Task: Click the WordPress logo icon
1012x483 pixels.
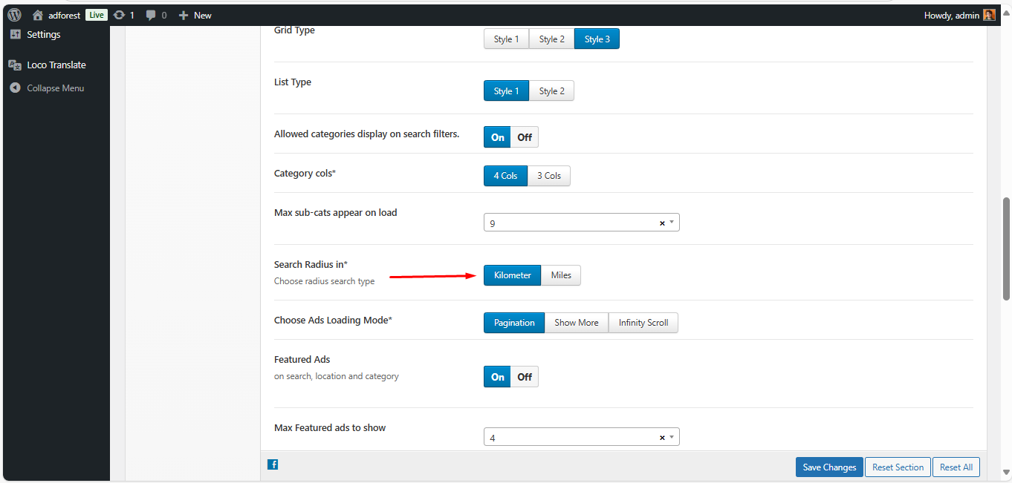Action: coord(14,15)
